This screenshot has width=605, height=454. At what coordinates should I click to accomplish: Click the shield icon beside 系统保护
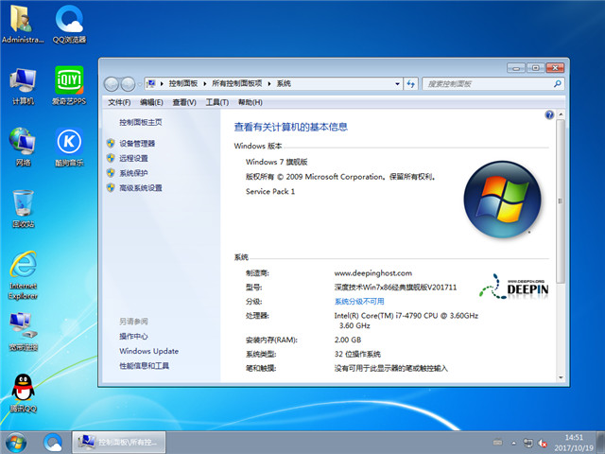tap(111, 172)
